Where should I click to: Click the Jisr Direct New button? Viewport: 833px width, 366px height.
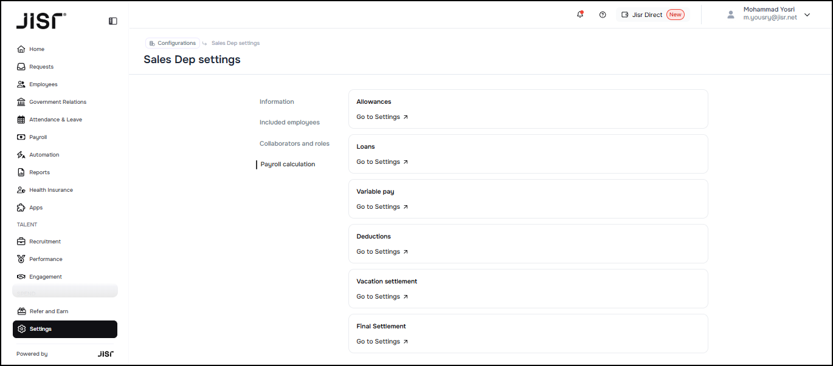coord(653,15)
